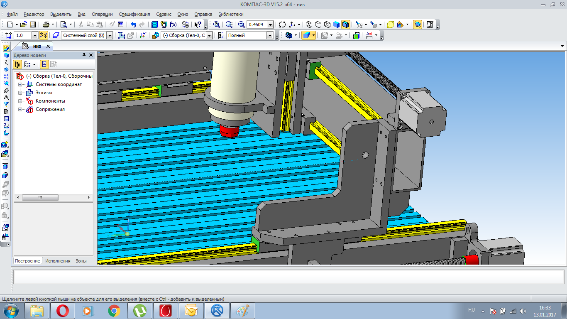Click the print icon in the toolbar
567x319 pixels.
pyautogui.click(x=46, y=25)
